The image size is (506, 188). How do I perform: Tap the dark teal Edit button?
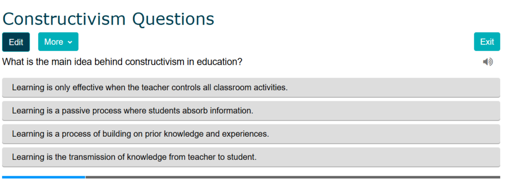[16, 42]
